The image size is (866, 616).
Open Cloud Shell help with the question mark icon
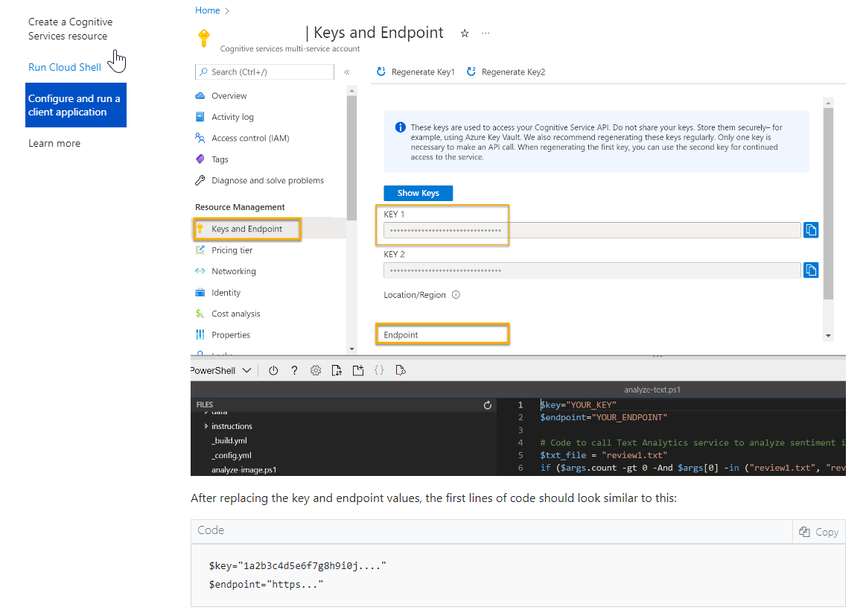[293, 370]
